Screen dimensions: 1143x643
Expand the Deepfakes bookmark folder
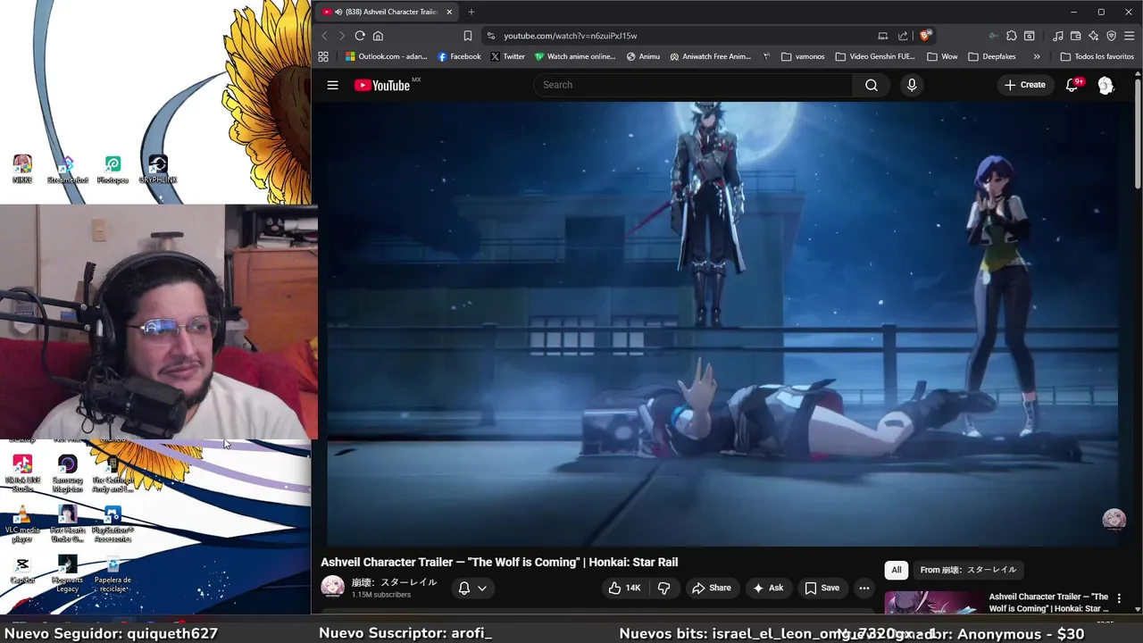991,56
